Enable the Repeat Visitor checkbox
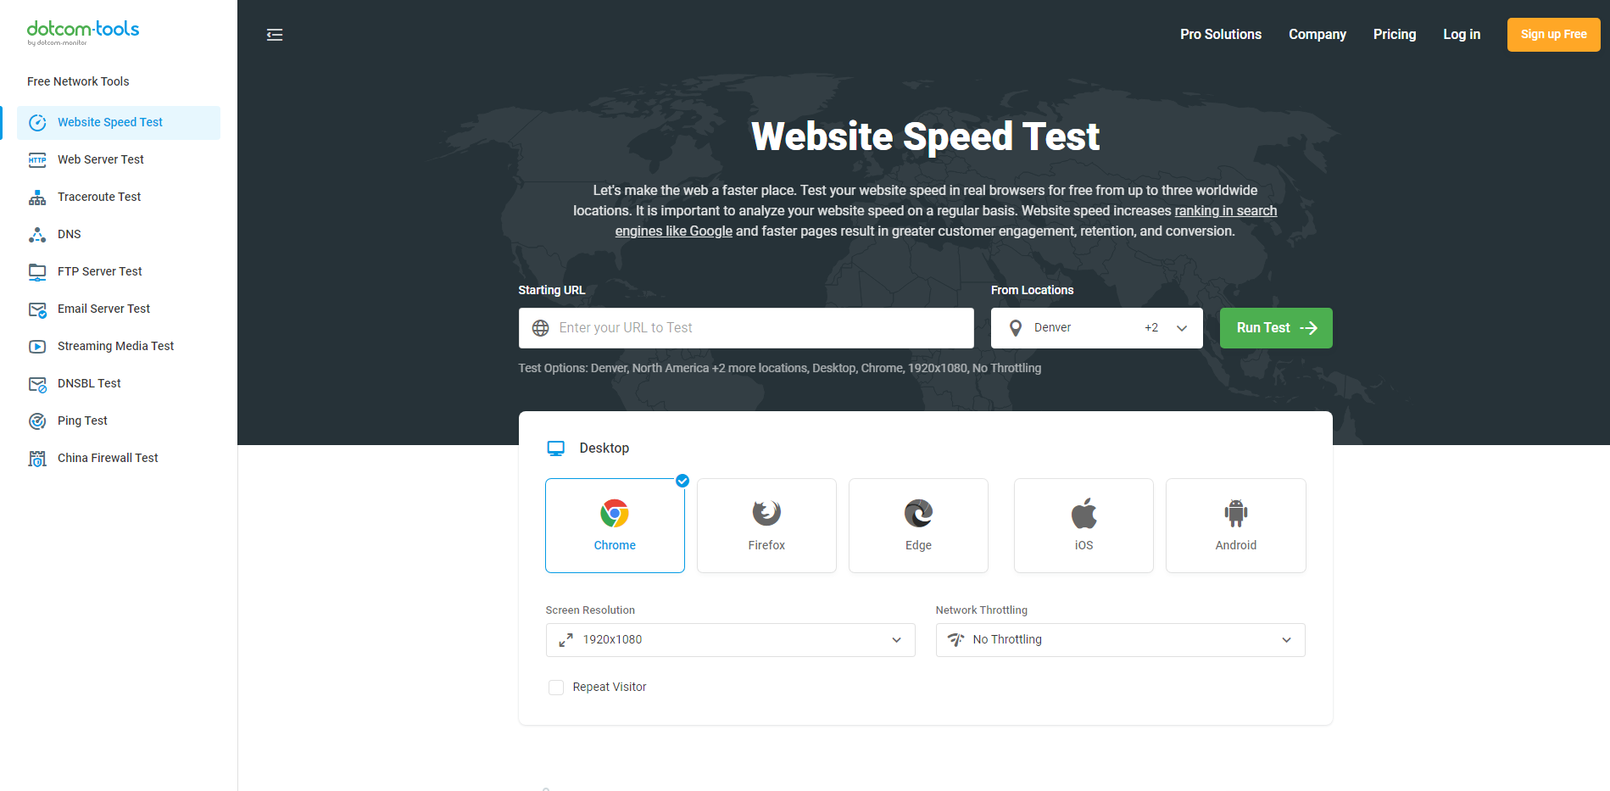 (x=556, y=688)
